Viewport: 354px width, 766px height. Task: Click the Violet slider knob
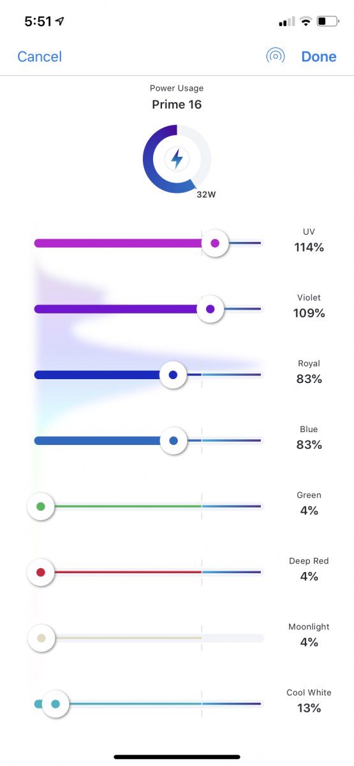coord(210,309)
